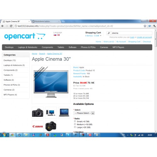Open MP3 Players (4) sidebar category
This screenshot has height=157, width=157.
pyautogui.click(x=10, y=95)
